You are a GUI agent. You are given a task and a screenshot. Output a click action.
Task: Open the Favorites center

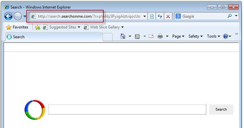(x=17, y=27)
